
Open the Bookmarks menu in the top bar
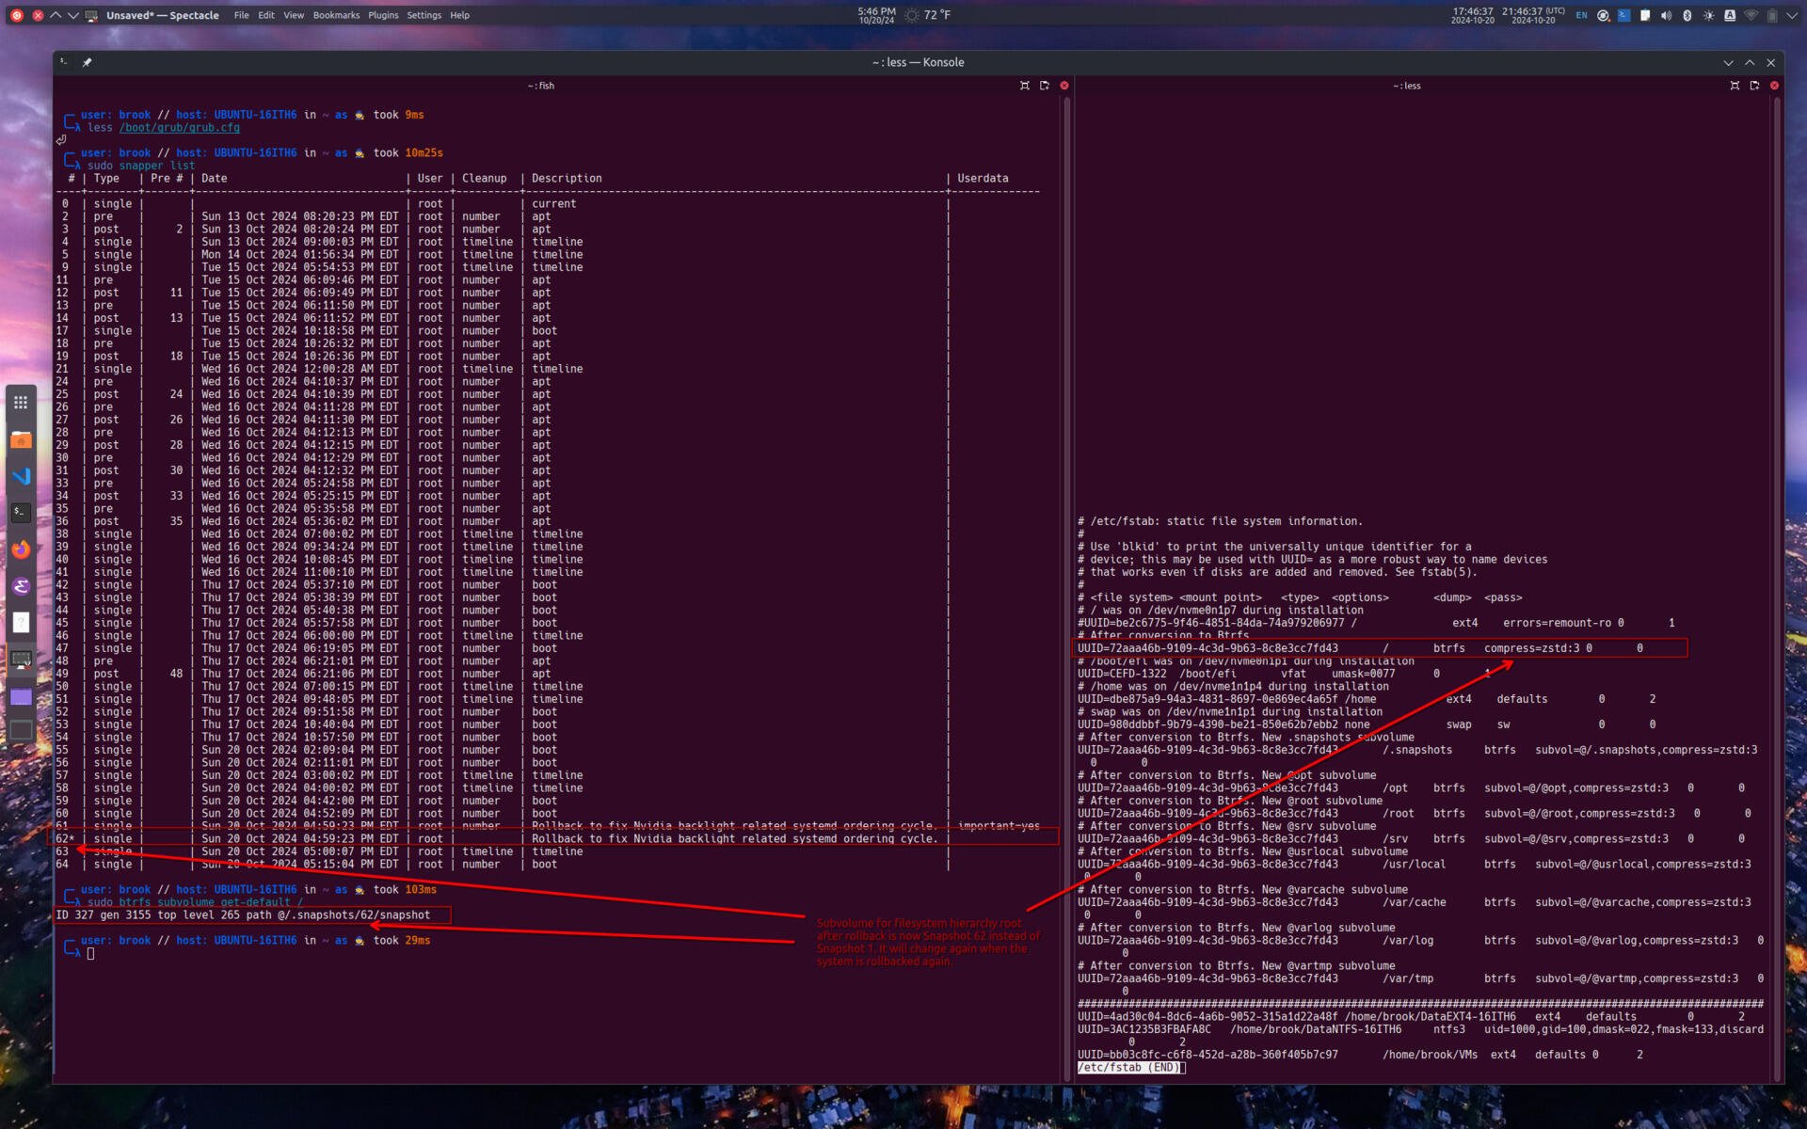pos(336,15)
